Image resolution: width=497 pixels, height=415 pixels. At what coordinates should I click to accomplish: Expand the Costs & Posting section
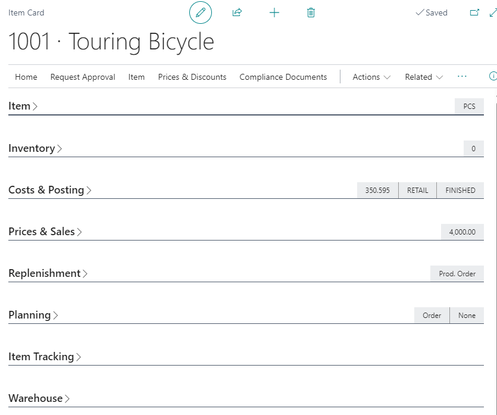[x=50, y=190]
